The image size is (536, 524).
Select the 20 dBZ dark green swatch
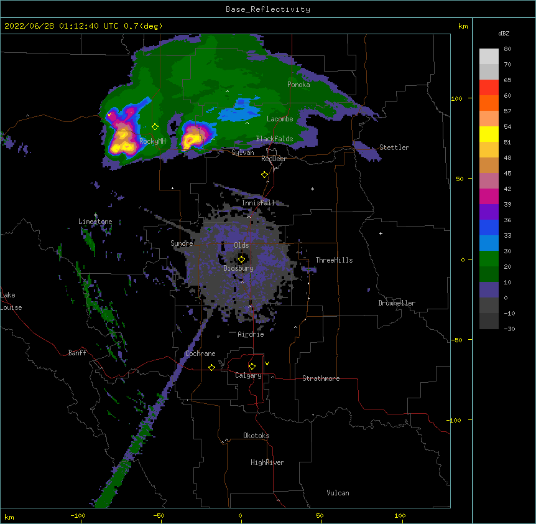pos(489,274)
